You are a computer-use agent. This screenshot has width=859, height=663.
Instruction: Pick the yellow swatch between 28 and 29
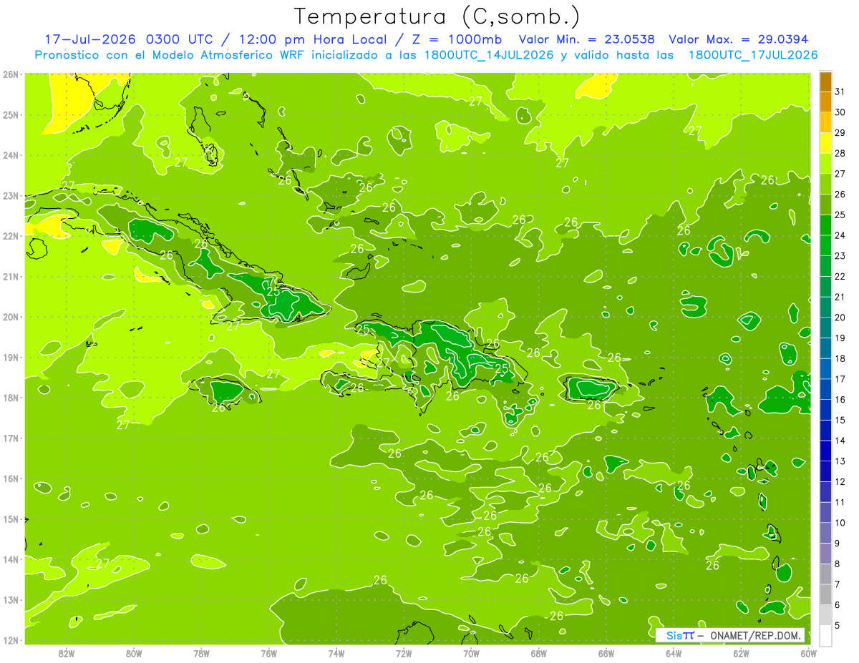pos(825,143)
